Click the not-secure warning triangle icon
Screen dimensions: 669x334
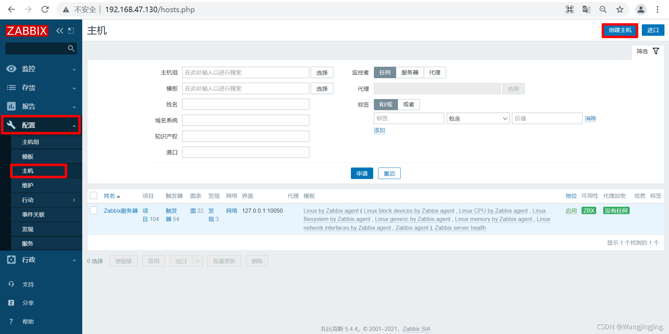[x=66, y=10]
